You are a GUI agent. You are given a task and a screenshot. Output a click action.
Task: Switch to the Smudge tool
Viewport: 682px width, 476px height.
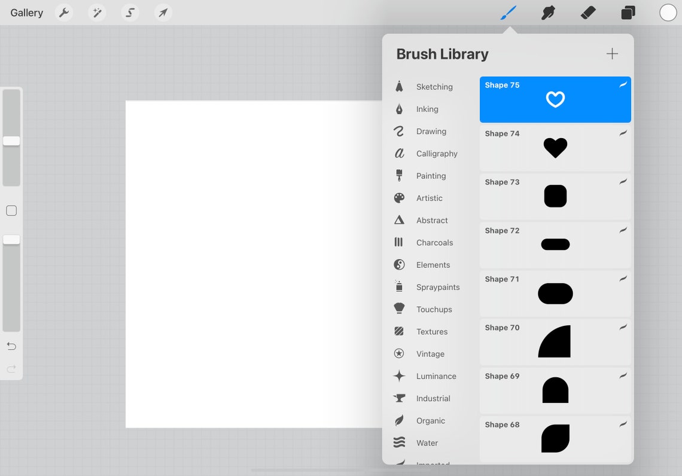547,12
